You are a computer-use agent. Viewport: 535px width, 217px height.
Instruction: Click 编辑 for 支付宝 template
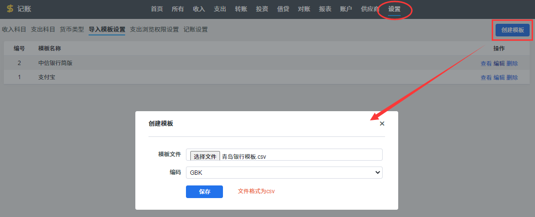[499, 78]
